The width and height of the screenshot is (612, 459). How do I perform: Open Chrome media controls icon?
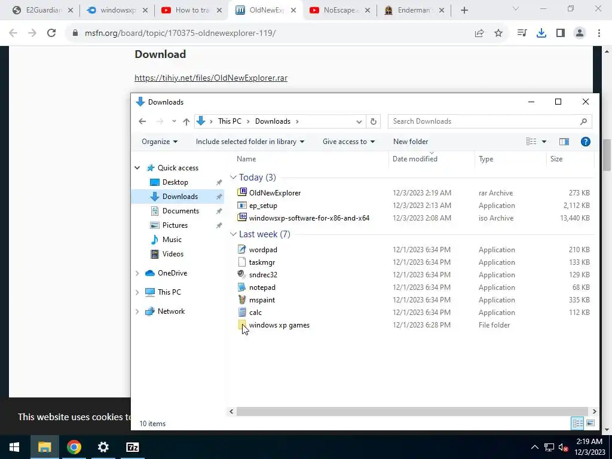[x=522, y=33]
